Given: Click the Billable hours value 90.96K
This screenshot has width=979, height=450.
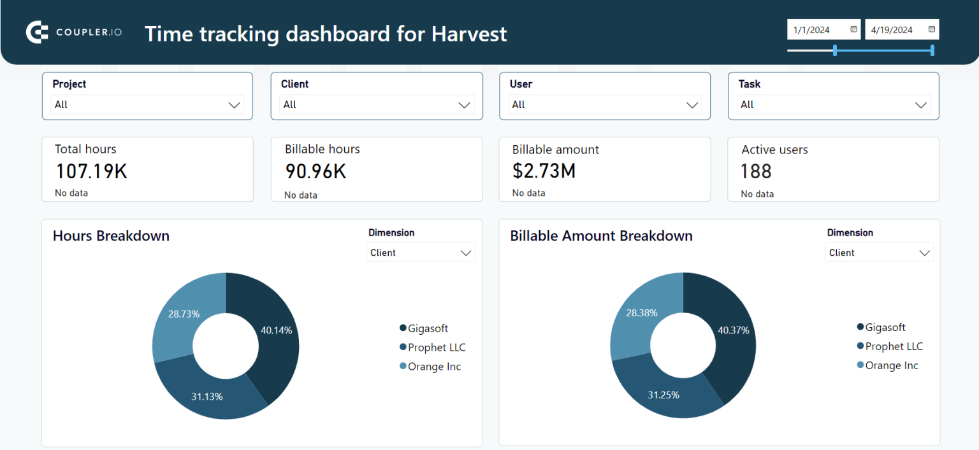Looking at the screenshot, I should 316,171.
